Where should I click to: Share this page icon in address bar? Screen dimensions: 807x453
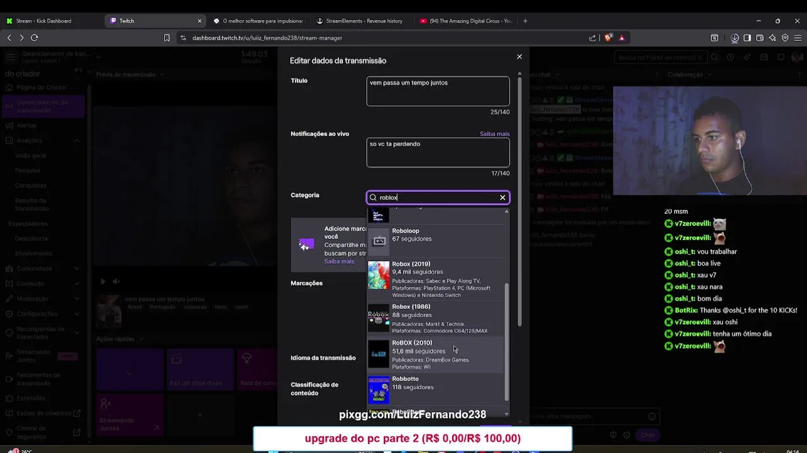tap(593, 38)
